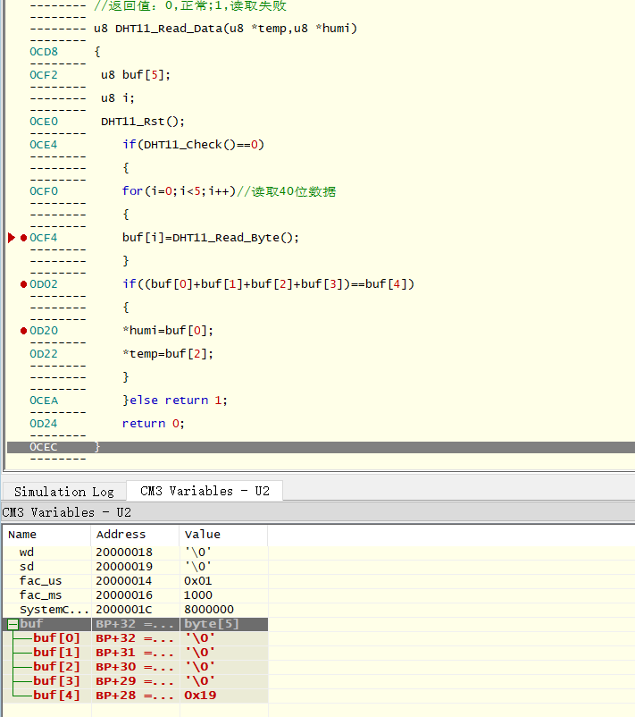Click the *temp=buf[2]; source line
This screenshot has height=717, width=635.
coord(168,354)
